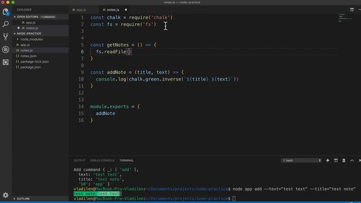Select bash terminal dropdown
The width and height of the screenshot is (361, 203).
click(301, 160)
